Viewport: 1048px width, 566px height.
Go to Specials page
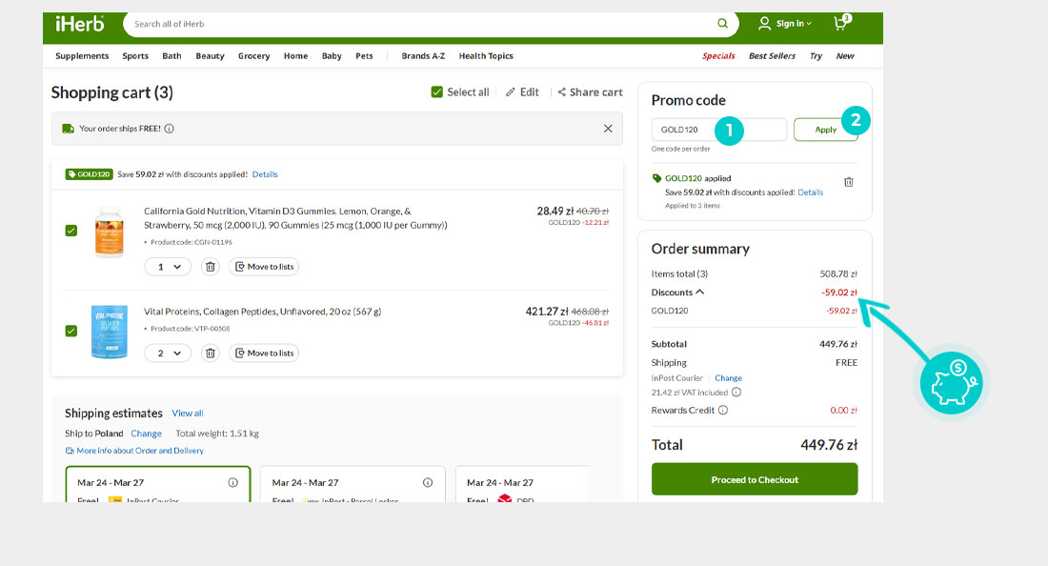point(718,56)
